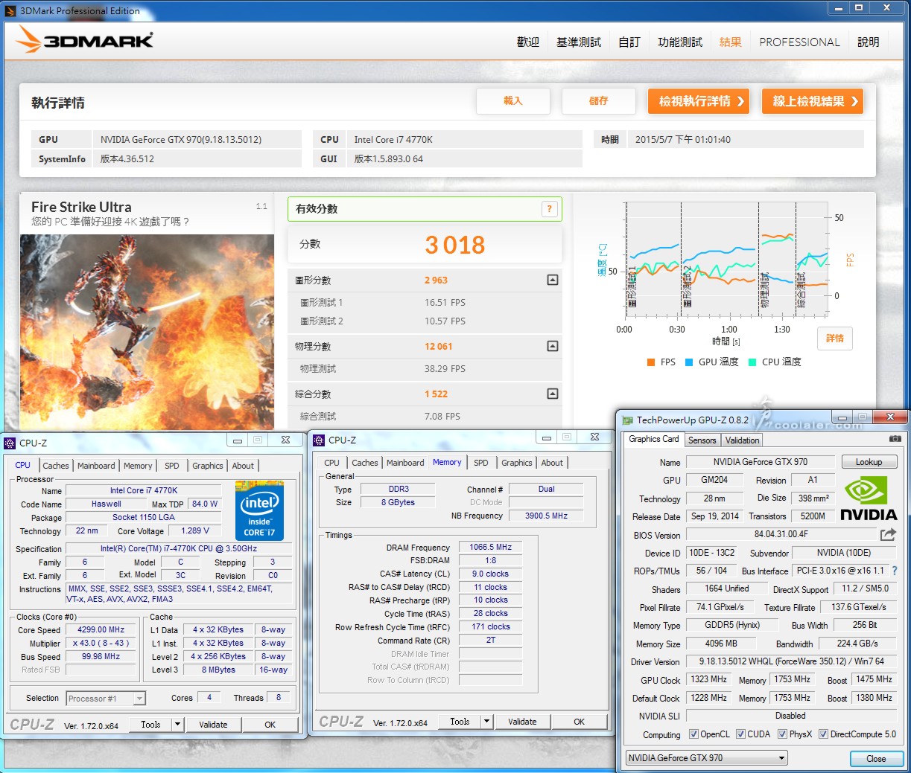Click Close button in GPU-Z
This screenshot has height=773, width=911.
click(x=877, y=759)
